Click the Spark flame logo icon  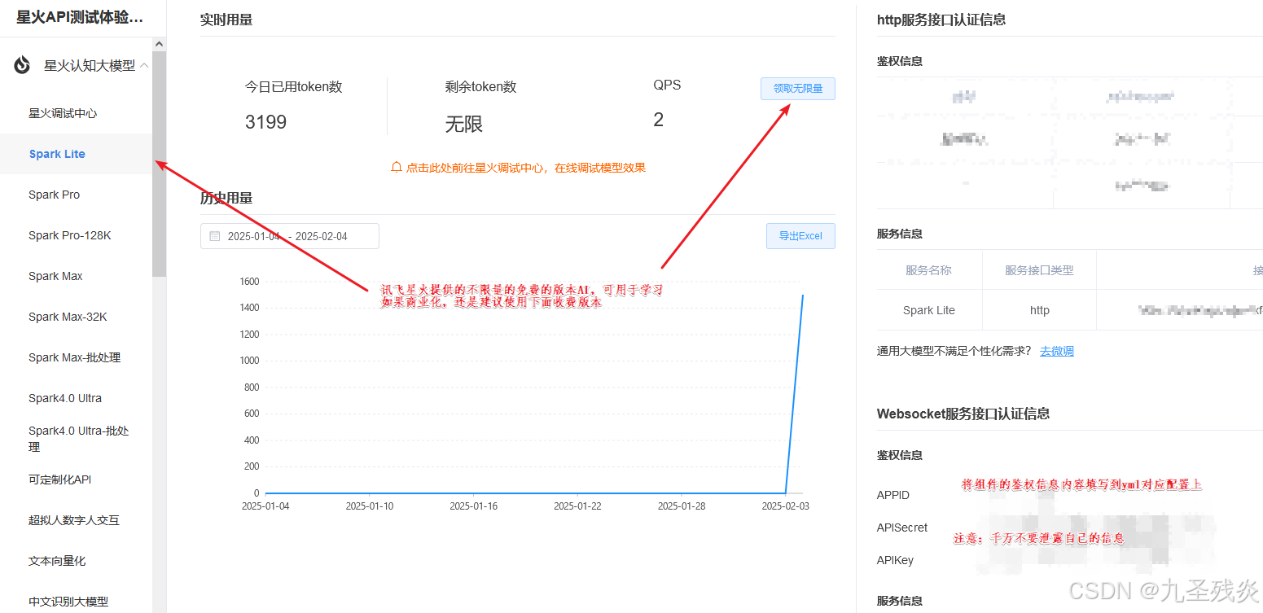22,65
